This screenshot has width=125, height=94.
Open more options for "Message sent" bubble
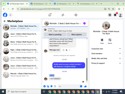[69, 50]
